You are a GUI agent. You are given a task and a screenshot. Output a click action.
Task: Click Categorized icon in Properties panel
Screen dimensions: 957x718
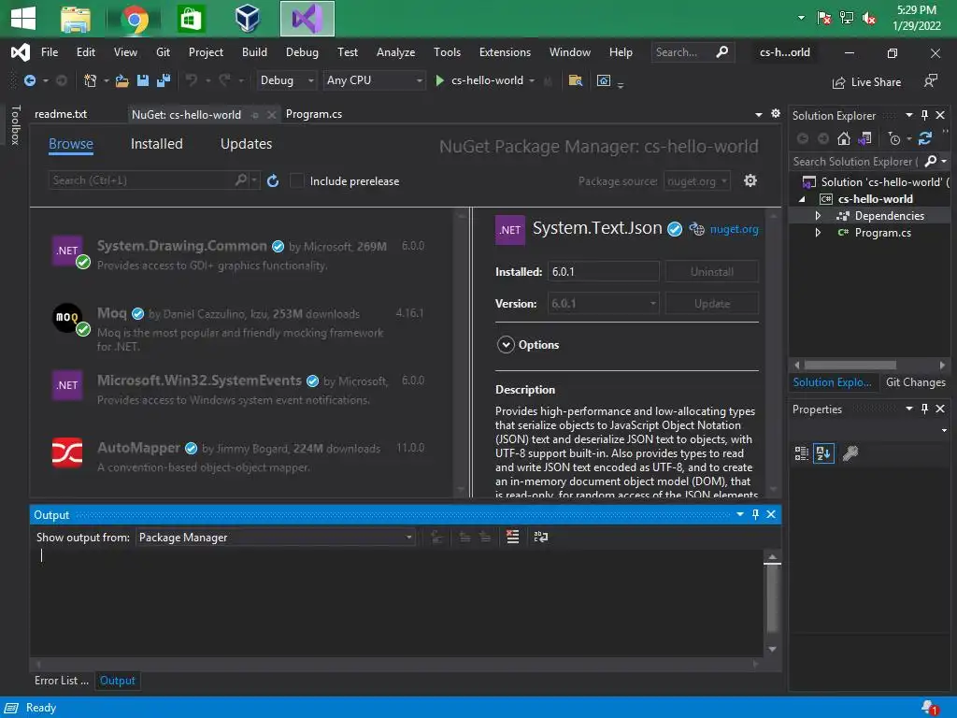[x=801, y=453]
